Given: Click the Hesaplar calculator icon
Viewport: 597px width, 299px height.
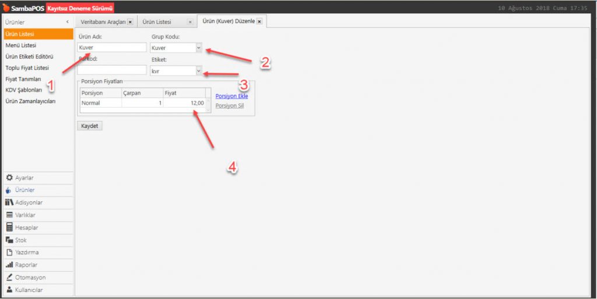Looking at the screenshot, I should coord(9,227).
